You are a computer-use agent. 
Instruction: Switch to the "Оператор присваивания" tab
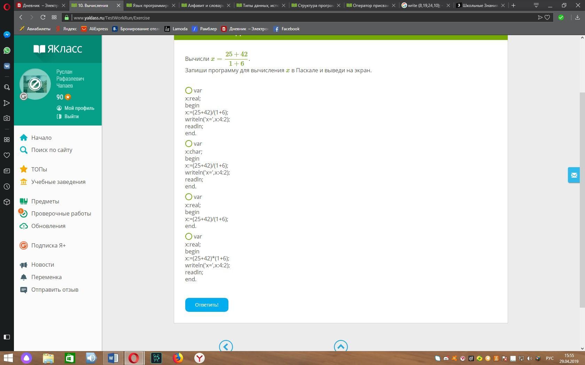[x=370, y=5]
